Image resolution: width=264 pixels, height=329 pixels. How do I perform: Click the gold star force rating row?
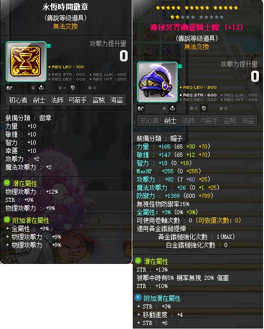pyautogui.click(x=197, y=8)
